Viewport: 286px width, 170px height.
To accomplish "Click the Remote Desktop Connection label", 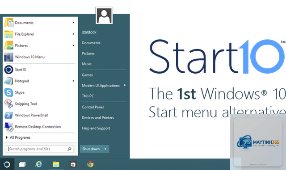I will [38, 127].
